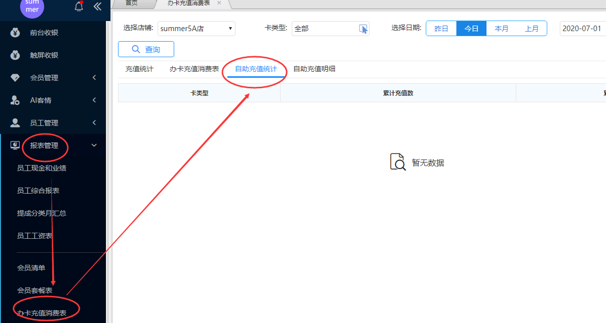
Task: Open 触屏收银 in sidebar
Action: [44, 56]
